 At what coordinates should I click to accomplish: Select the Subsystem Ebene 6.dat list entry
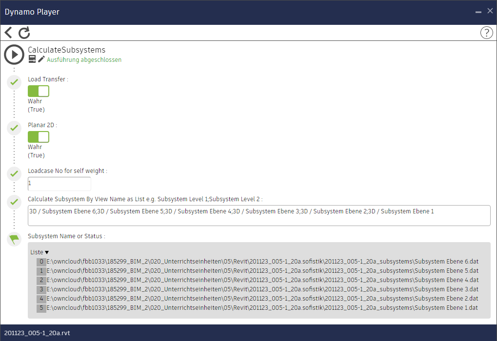(x=262, y=262)
